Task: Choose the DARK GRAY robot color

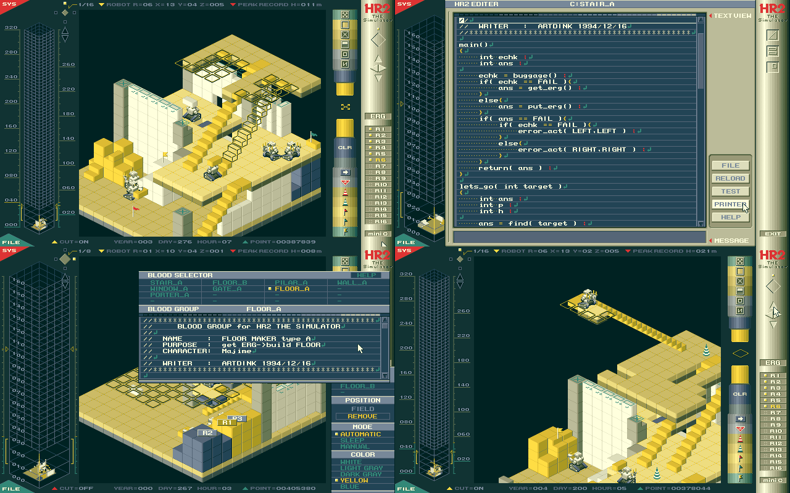Action: point(360,475)
